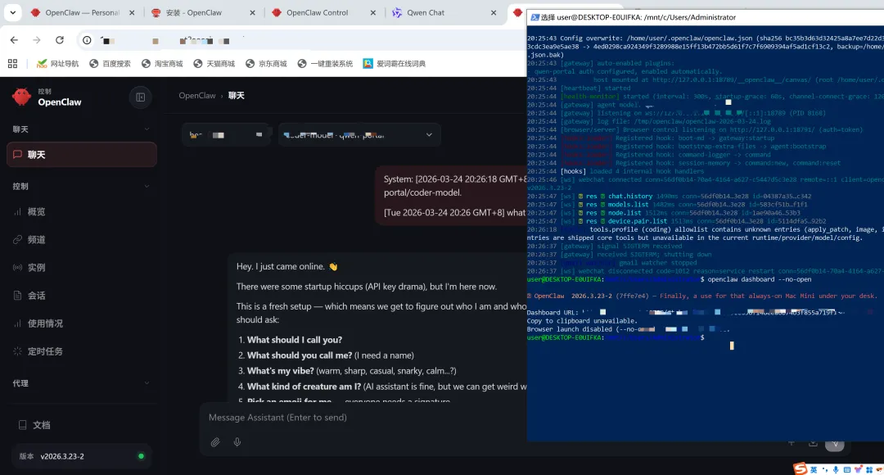Open the soft keyboard icon in the IME bar
The width and height of the screenshot is (884, 475).
point(847,469)
